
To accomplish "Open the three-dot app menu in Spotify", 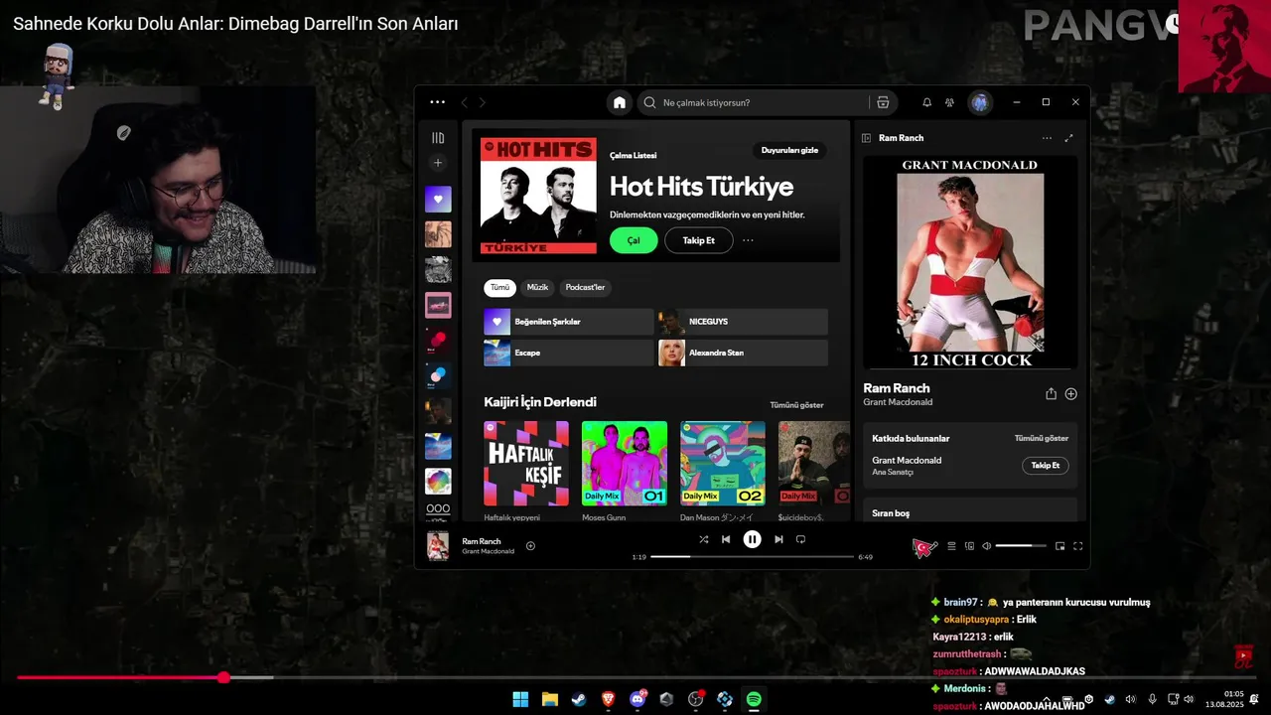I will coord(438,102).
